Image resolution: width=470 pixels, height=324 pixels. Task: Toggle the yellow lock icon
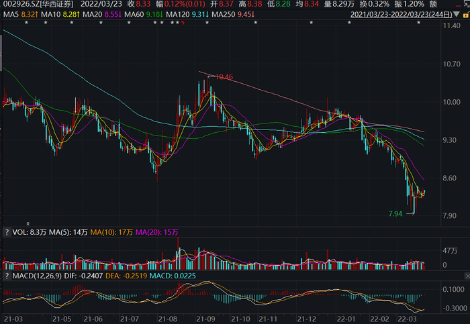point(466,15)
